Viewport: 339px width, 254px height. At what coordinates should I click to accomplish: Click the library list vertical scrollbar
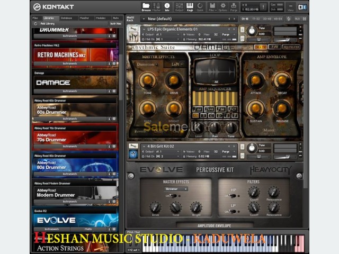click(x=121, y=77)
